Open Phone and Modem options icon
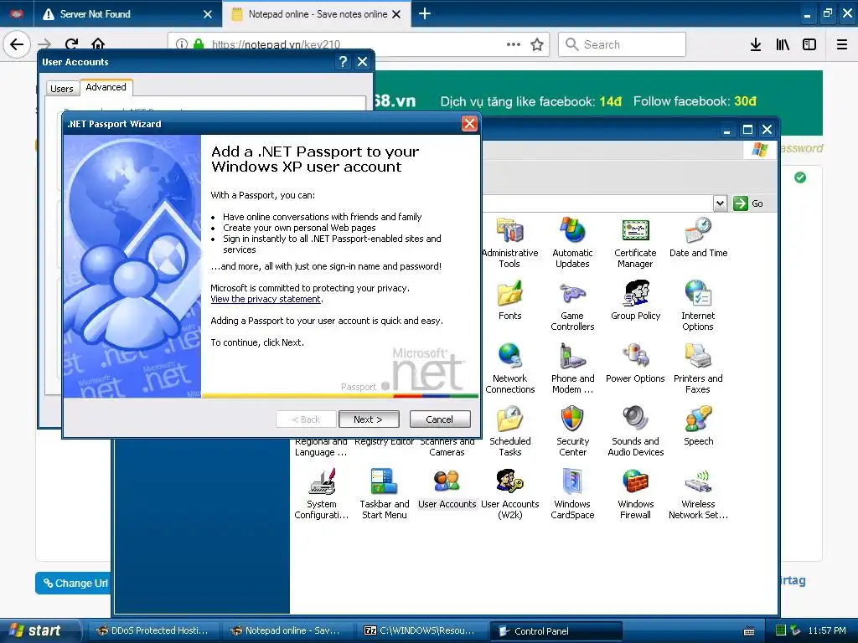Viewport: 858px width, 643px height. pyautogui.click(x=572, y=368)
